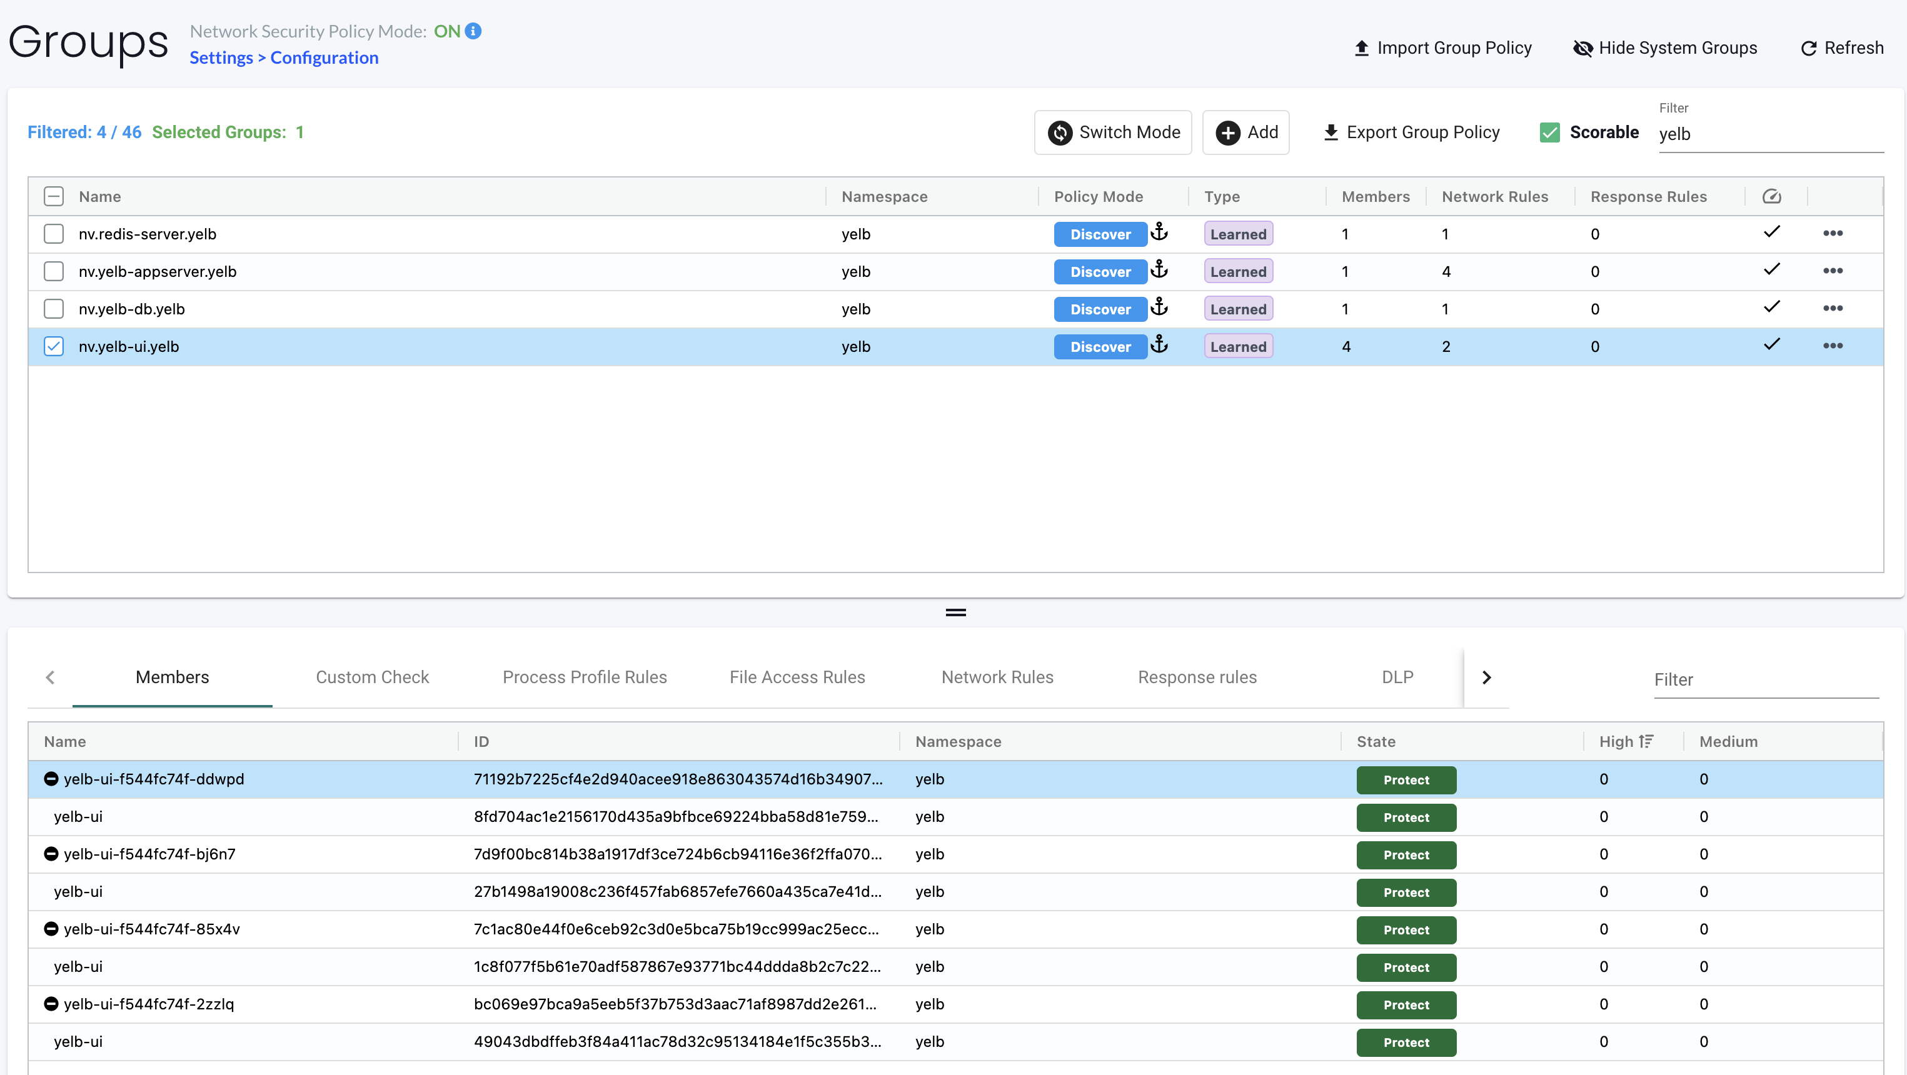This screenshot has height=1075, width=1907.
Task: Click Protect badge for yelb-ui-f544fc74f-2zzlq
Action: click(1406, 1005)
